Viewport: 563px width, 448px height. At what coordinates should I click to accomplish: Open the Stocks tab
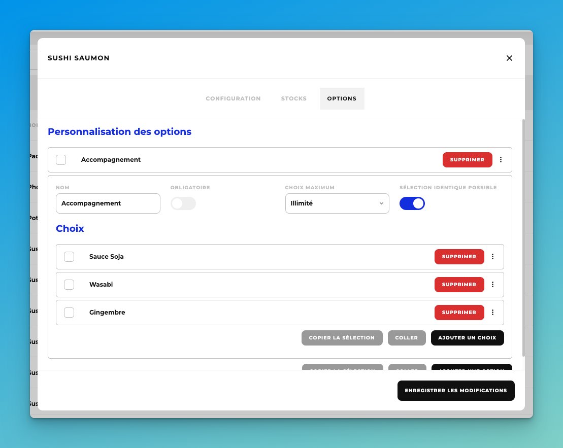click(x=294, y=99)
